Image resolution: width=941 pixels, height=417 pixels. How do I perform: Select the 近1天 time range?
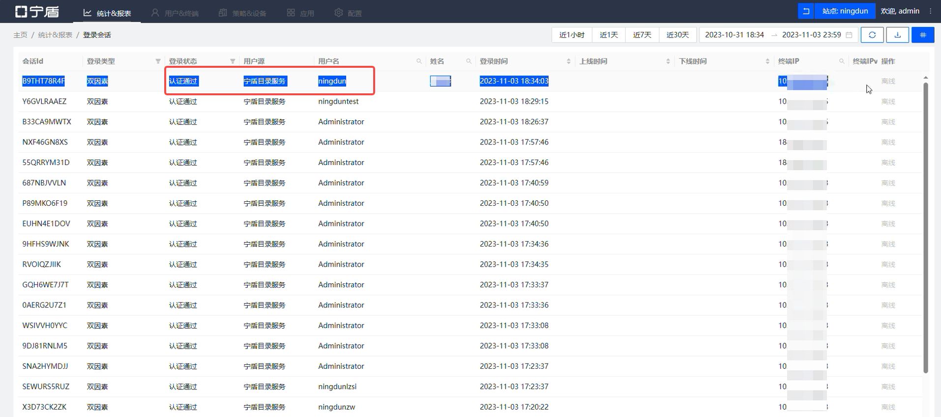609,35
